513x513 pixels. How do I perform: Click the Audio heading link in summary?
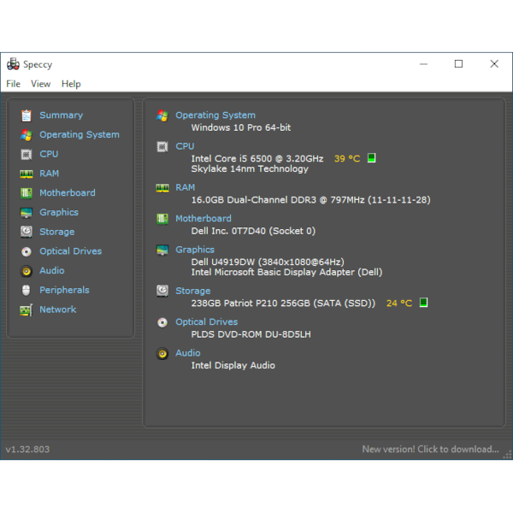pyautogui.click(x=188, y=353)
